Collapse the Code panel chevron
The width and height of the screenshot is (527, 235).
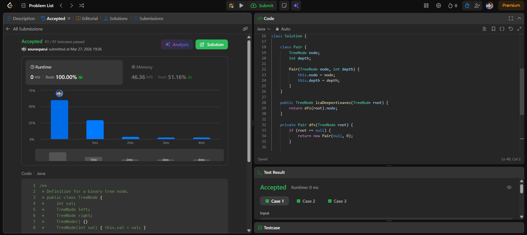[519, 18]
